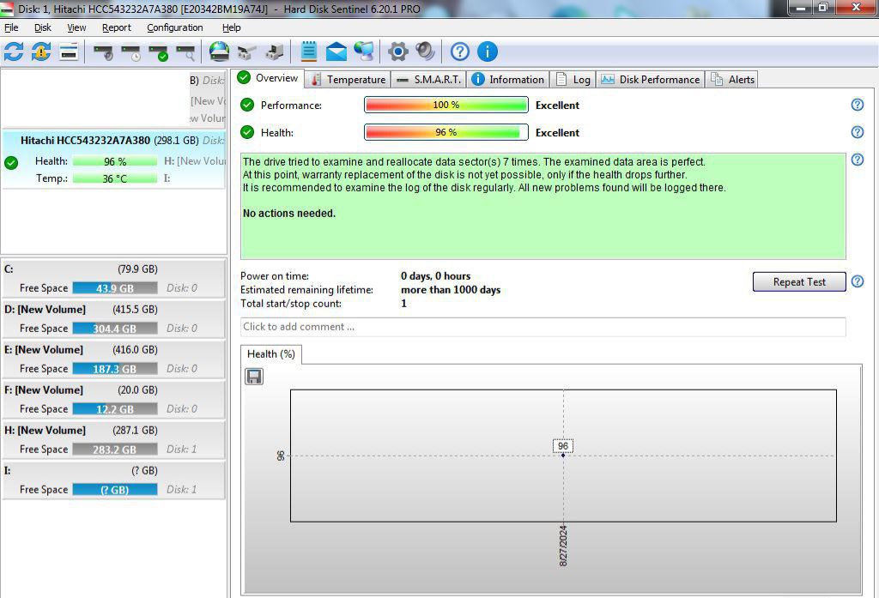Image resolution: width=879 pixels, height=598 pixels.
Task: Select the Hitachi HCC543232A7A380 disk entry
Action: [85, 140]
